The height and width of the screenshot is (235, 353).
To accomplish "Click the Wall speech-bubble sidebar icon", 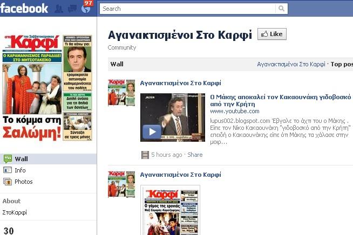I will tap(8, 159).
